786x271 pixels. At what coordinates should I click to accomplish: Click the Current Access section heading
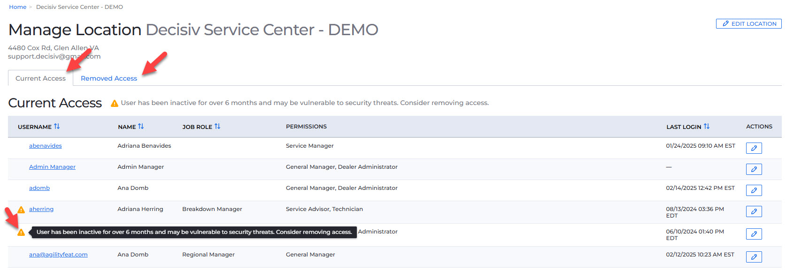[x=55, y=103]
